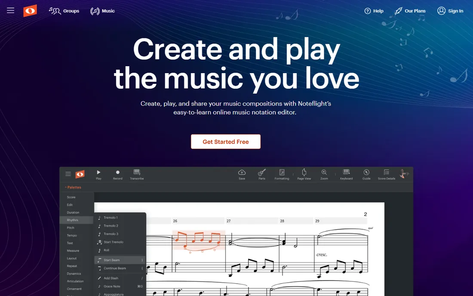Open the Dynamics palette

coord(74,274)
